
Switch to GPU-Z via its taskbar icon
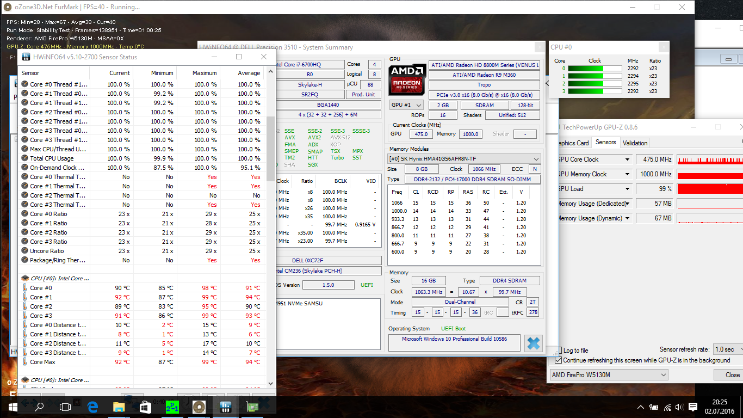pos(252,407)
